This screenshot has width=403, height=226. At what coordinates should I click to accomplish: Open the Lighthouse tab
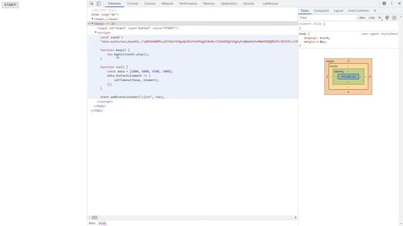270,4
